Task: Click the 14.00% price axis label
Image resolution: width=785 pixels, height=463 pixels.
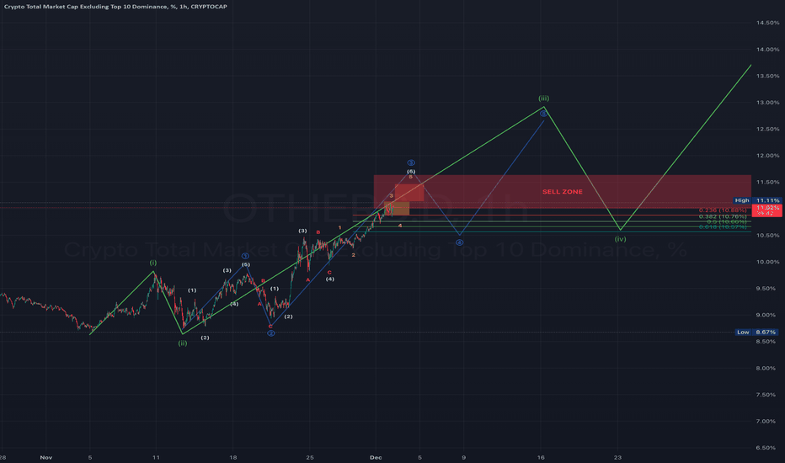Action: (x=767, y=50)
